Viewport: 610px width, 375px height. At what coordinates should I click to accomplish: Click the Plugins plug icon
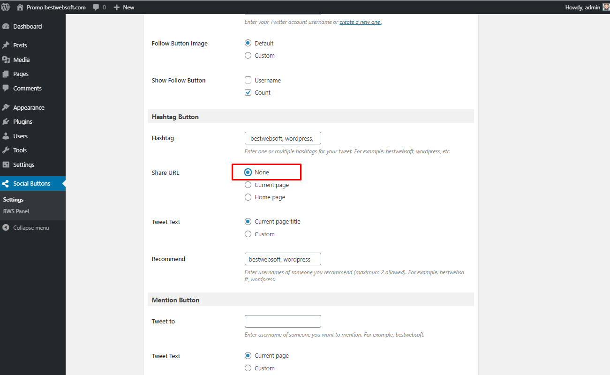click(6, 121)
